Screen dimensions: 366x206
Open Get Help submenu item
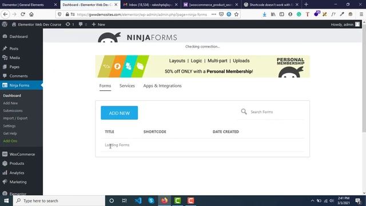[10, 133]
